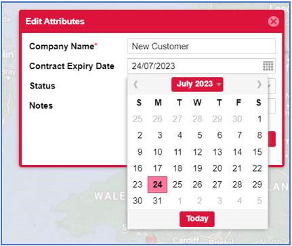Select July 16 in the calendar

pyautogui.click(x=138, y=168)
